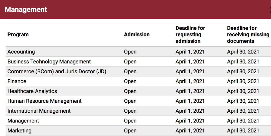This screenshot has width=271, height=136.
Task: Click Deadline for receiving missing documents header
Action: 248,34
